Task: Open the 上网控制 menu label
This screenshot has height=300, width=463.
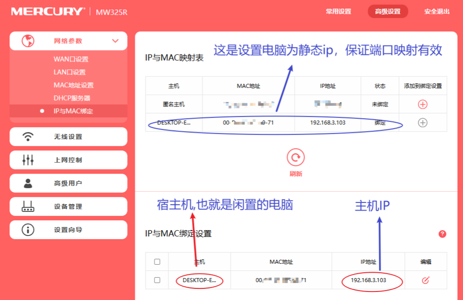Action: pyautogui.click(x=68, y=160)
